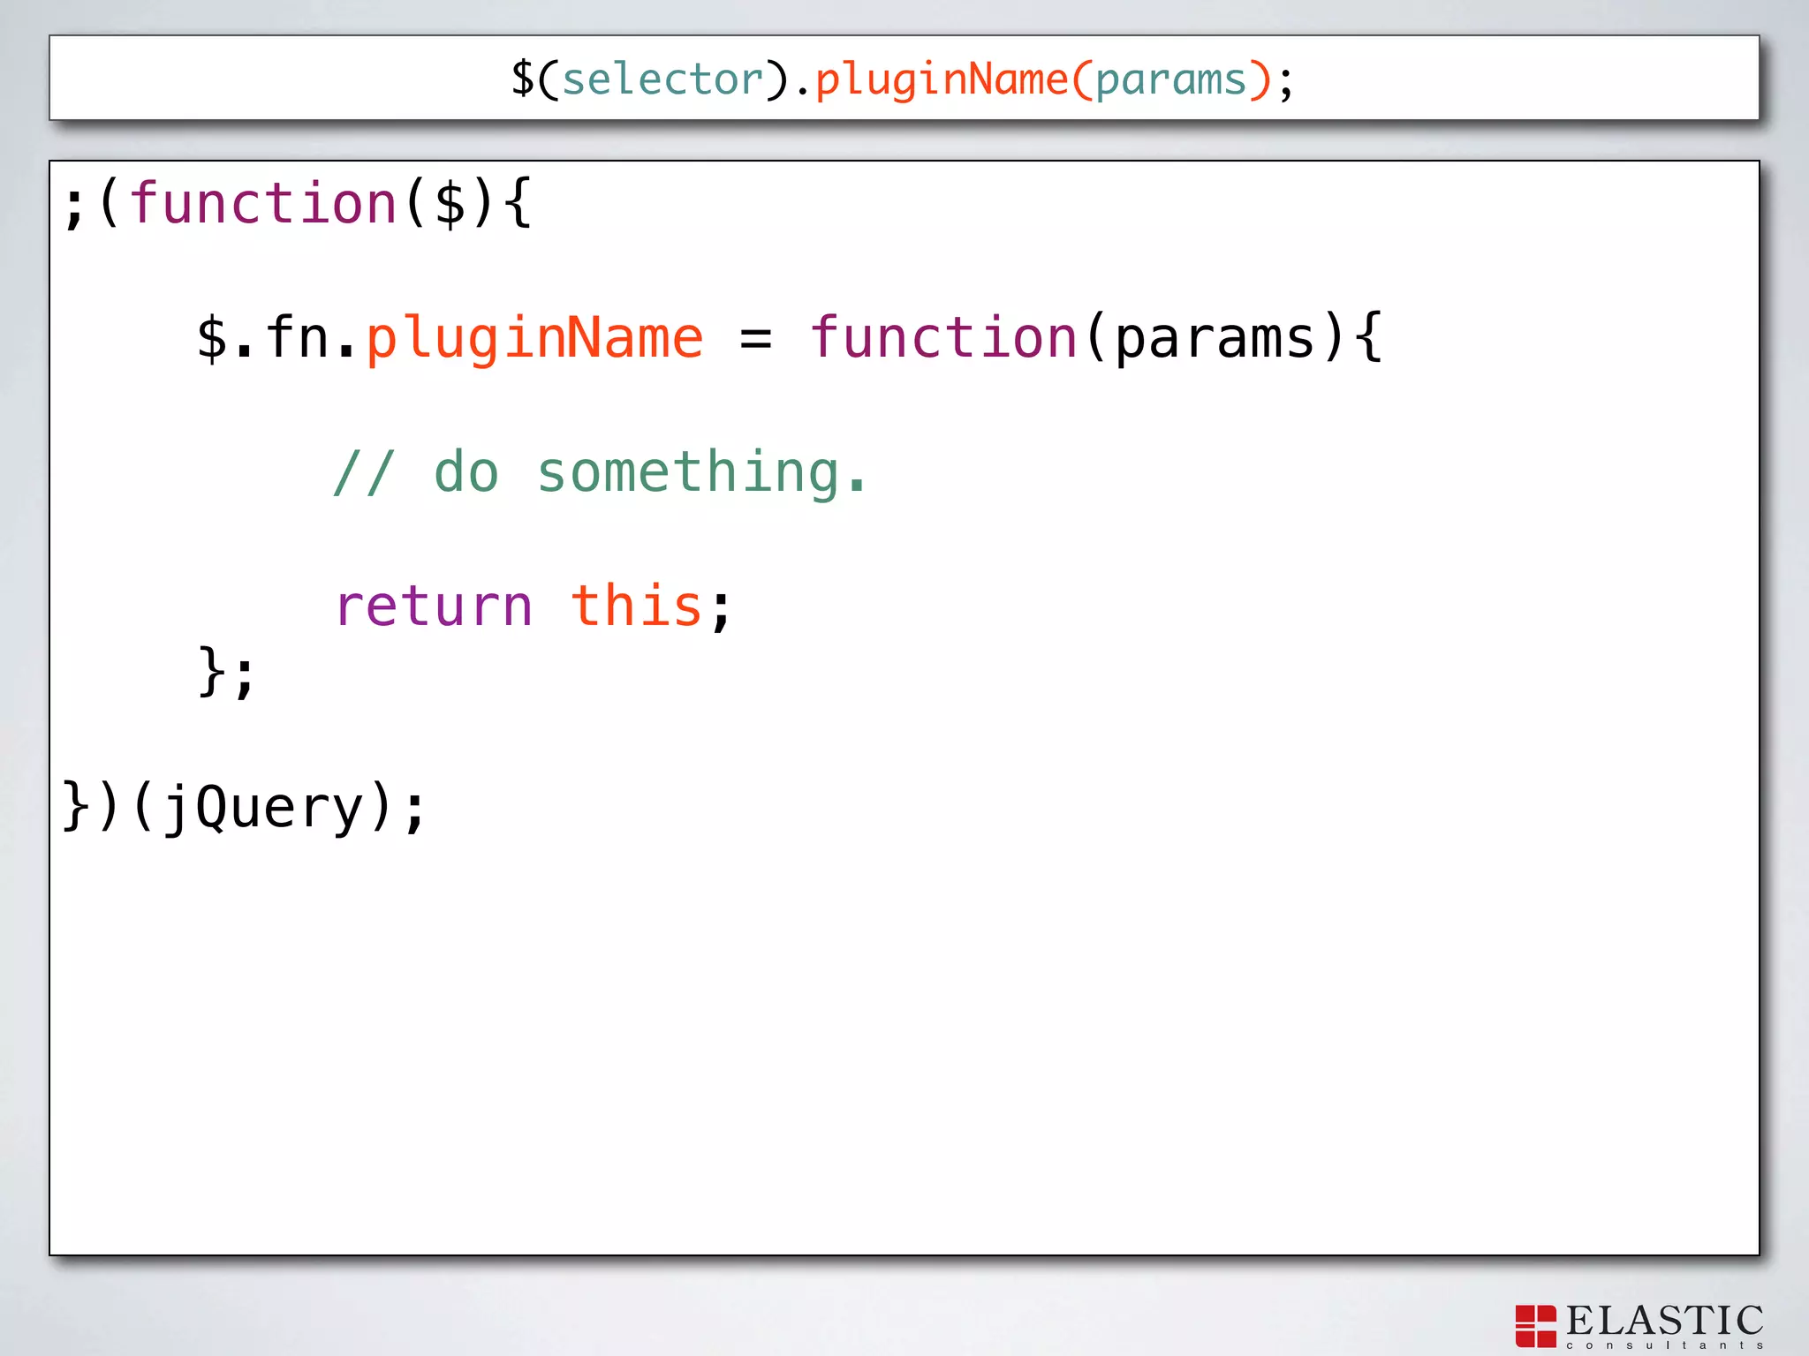Viewport: 1809px width, 1356px height.
Task: Click the '$.fn.pluginName = function(params){' line
Action: pyautogui.click(x=789, y=338)
